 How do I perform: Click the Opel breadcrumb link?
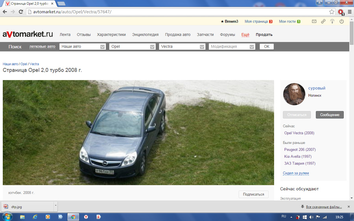click(24, 64)
